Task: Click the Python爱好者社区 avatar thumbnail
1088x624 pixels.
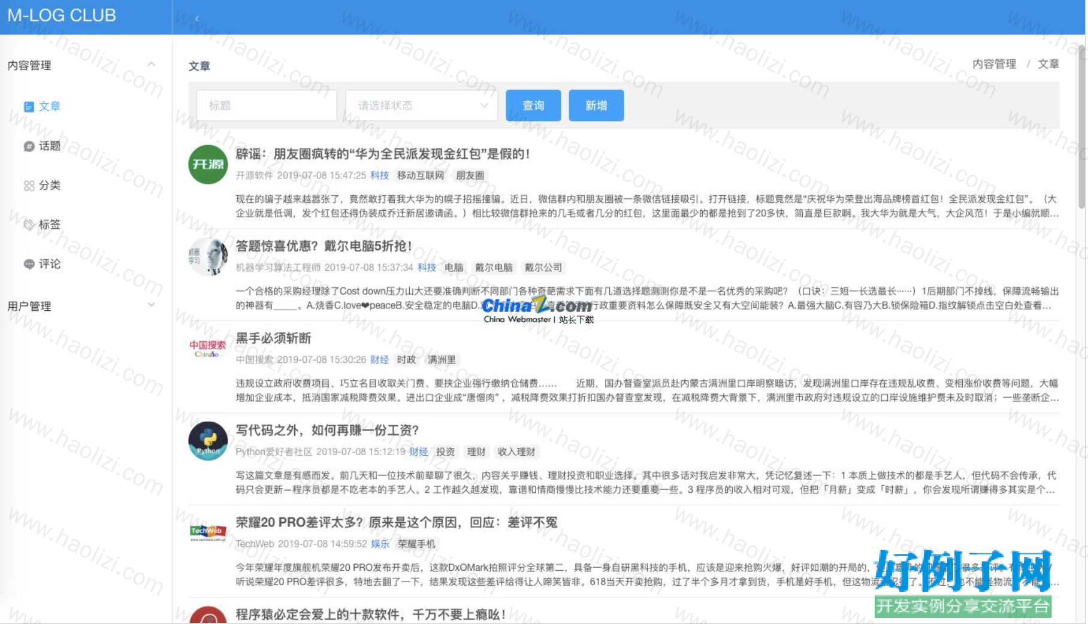Action: pos(208,441)
